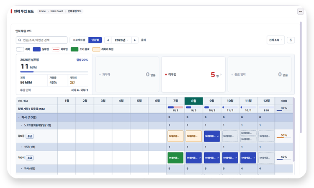314x188 pixels.
Task: Click Home breadcrumb link
Action: (x=42, y=11)
